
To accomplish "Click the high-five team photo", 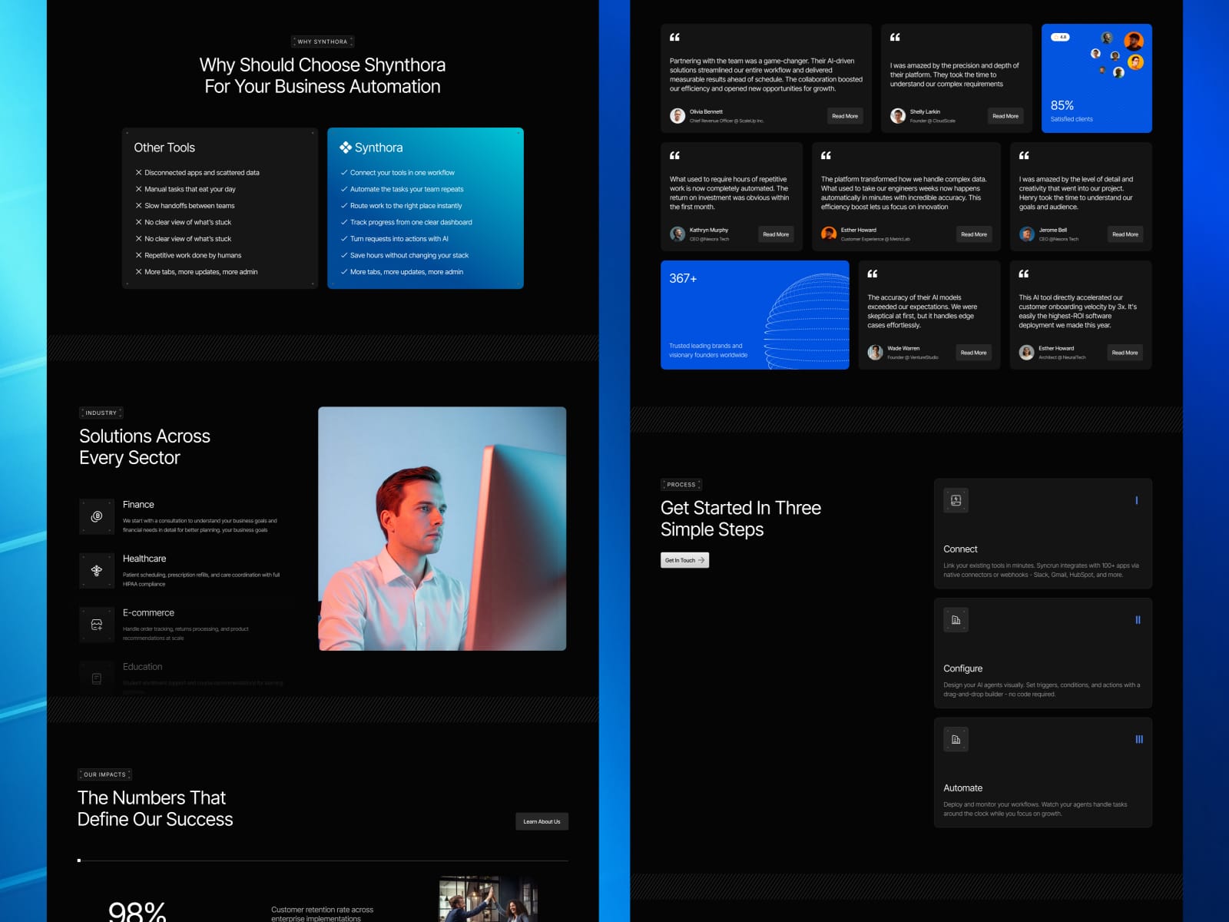I will click(489, 899).
